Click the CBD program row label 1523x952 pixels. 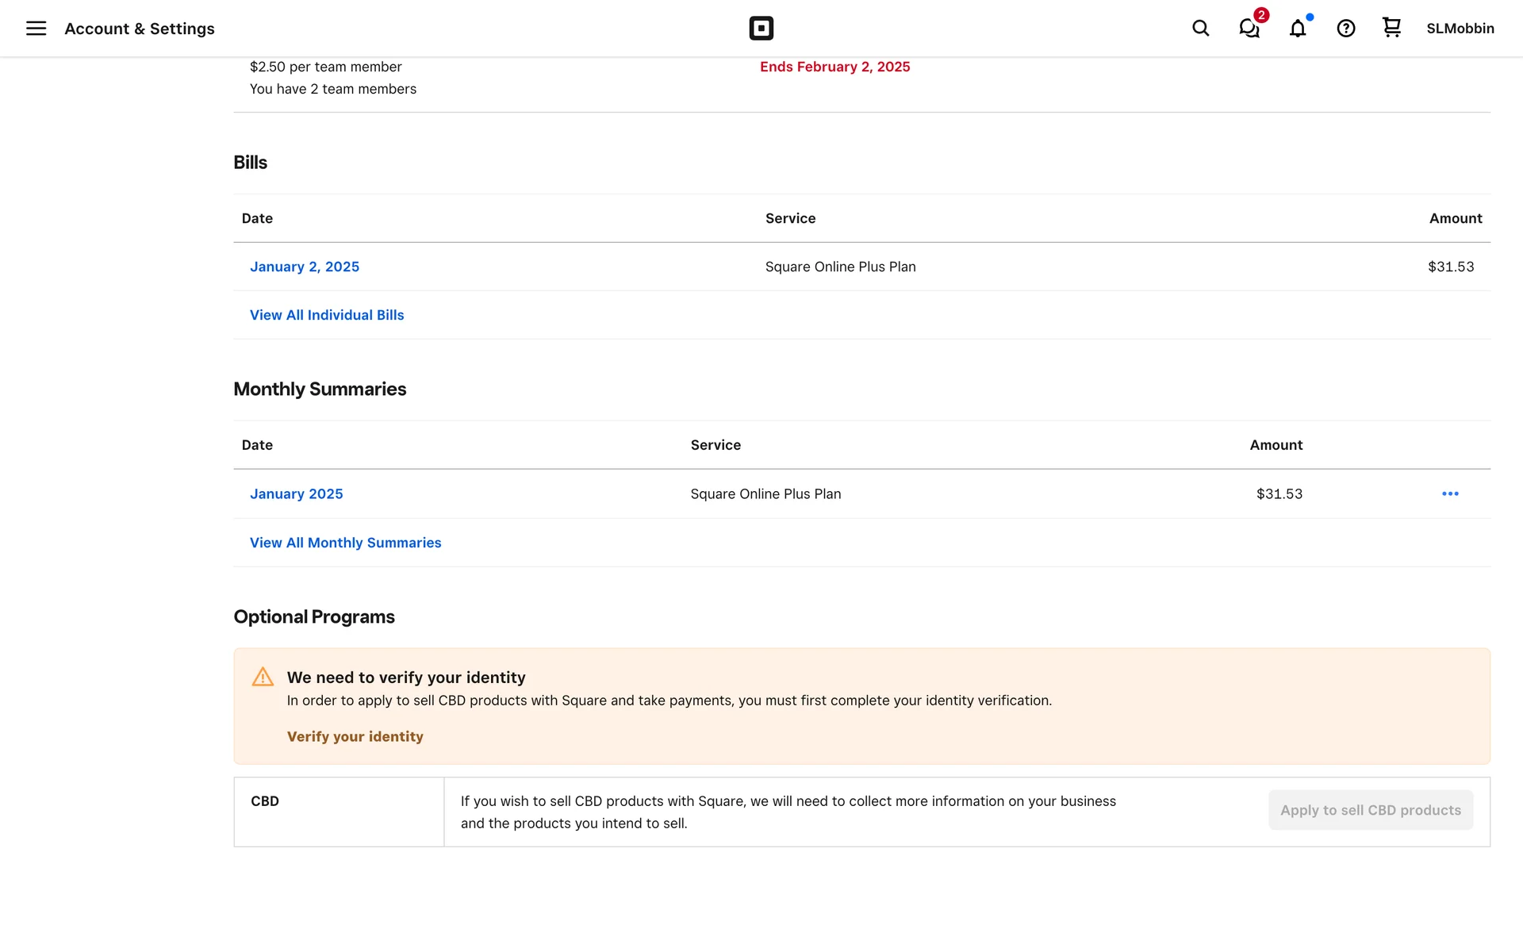[x=265, y=801]
